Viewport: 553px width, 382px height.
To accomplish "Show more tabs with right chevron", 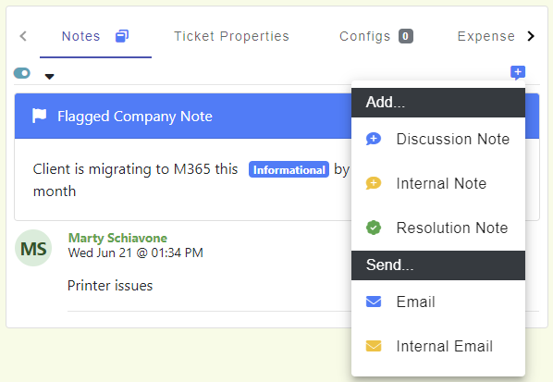I will coord(531,36).
